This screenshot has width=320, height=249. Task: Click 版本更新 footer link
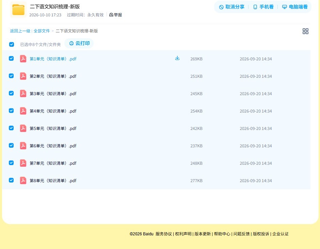coord(203,234)
